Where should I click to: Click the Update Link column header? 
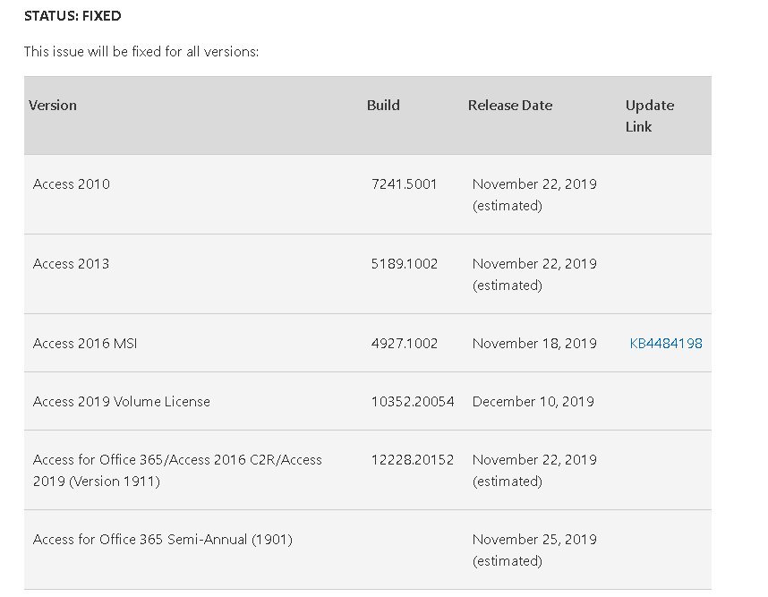pos(649,115)
